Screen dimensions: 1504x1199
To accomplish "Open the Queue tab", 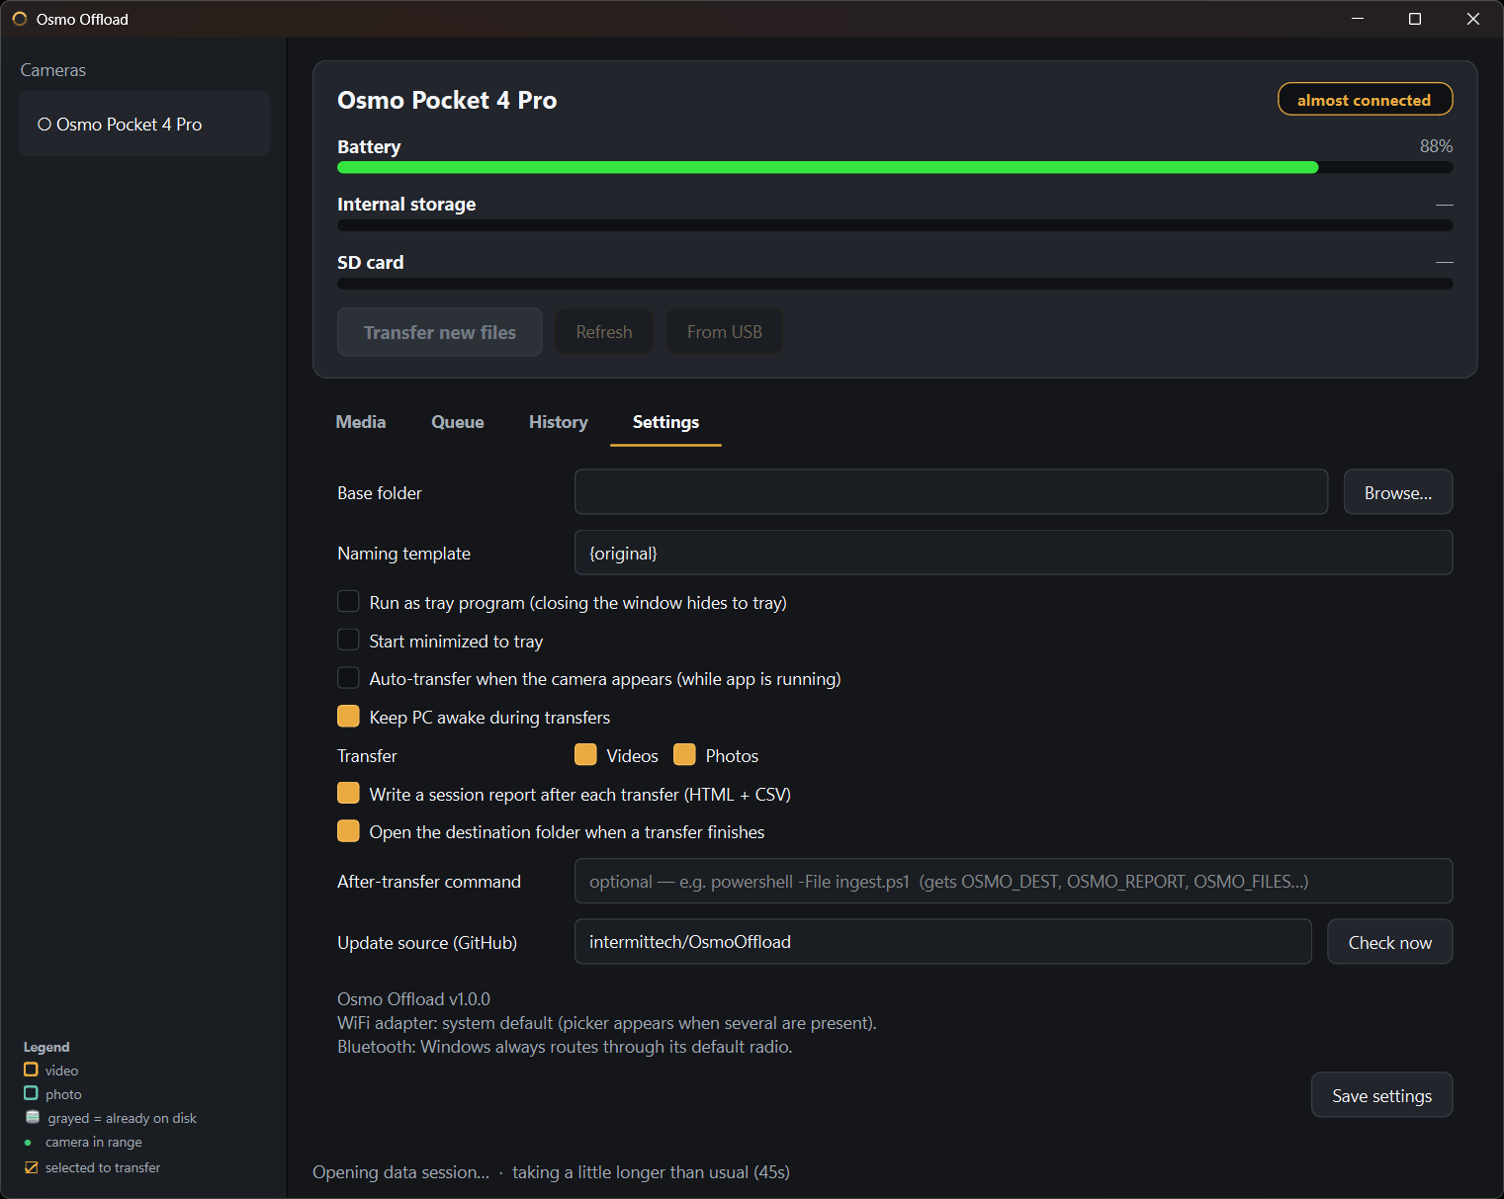I will (x=458, y=422).
